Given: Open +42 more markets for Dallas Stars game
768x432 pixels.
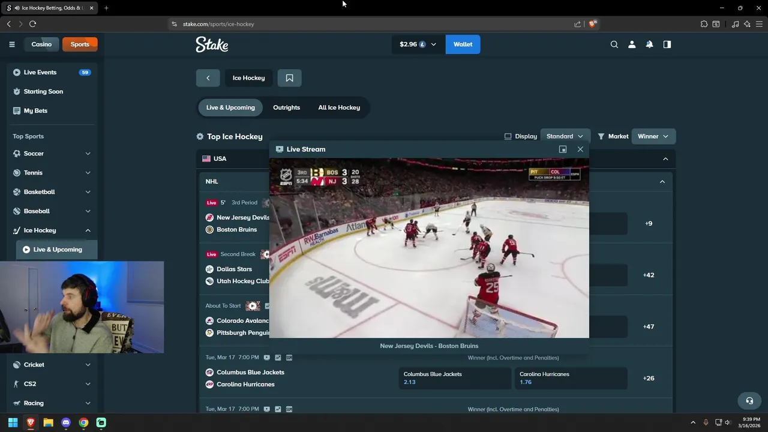Looking at the screenshot, I should click(x=649, y=275).
